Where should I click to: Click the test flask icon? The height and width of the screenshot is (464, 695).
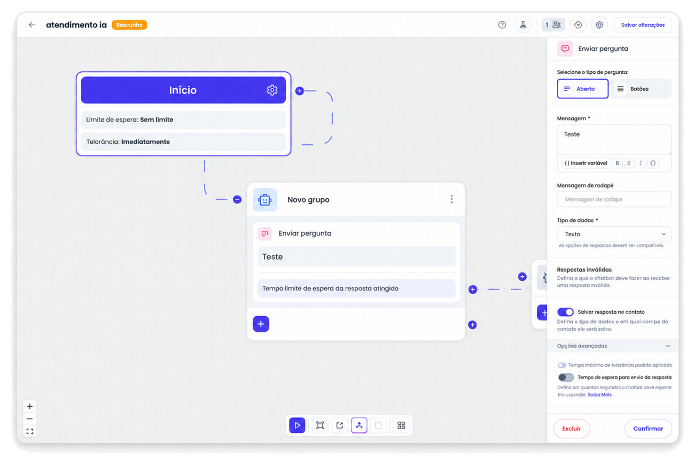pyautogui.click(x=523, y=25)
